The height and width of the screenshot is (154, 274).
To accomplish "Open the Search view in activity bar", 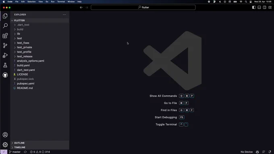I will click(x=5, y=26).
